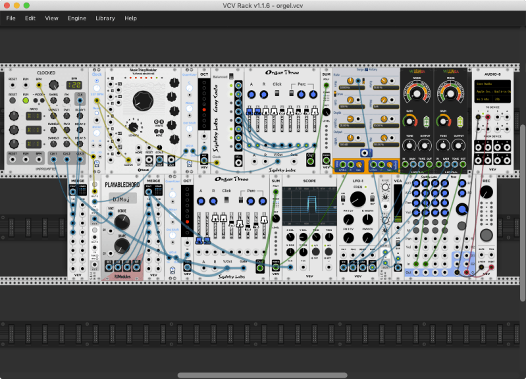Open the Apple Built-in device selector on AUDIO-8
The width and height of the screenshot is (526, 379).
[492, 91]
